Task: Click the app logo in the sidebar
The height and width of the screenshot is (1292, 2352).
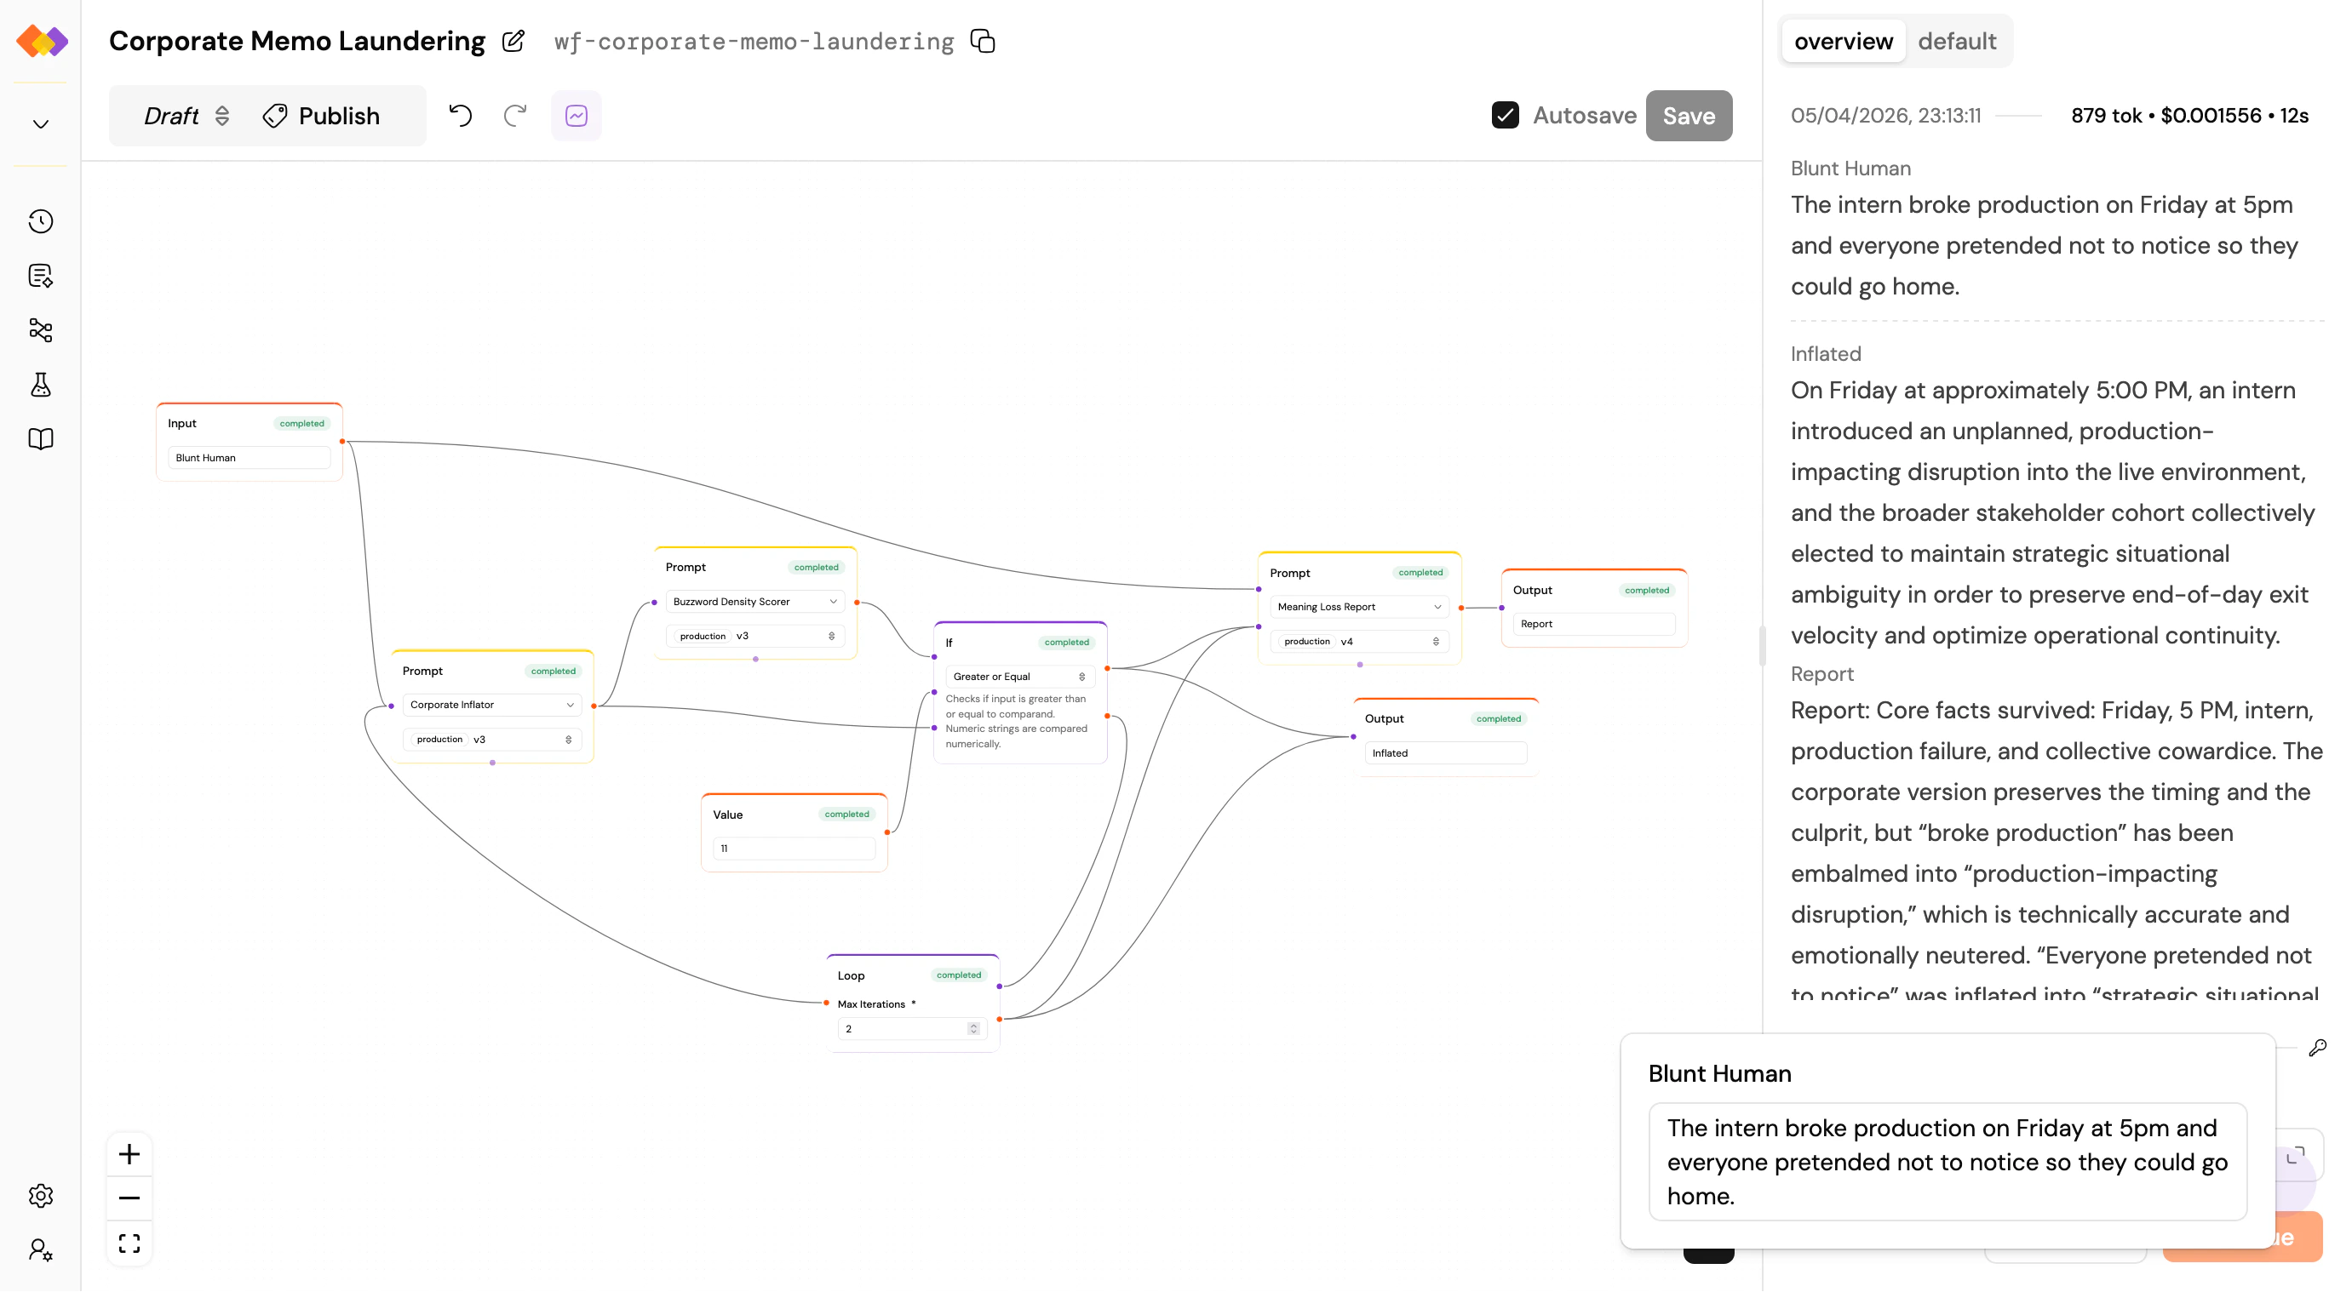Action: coord(41,41)
